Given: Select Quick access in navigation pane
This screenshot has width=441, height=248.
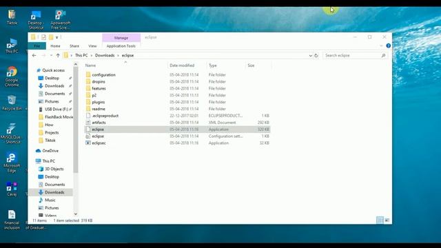Looking at the screenshot, I should point(50,70).
